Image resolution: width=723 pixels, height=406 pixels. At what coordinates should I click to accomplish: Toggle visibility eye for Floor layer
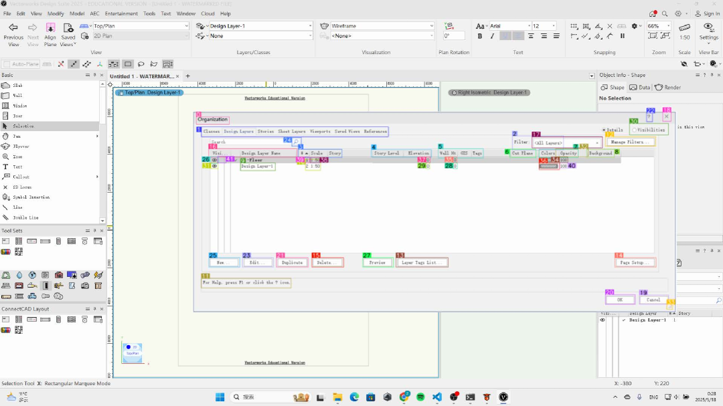tap(214, 160)
